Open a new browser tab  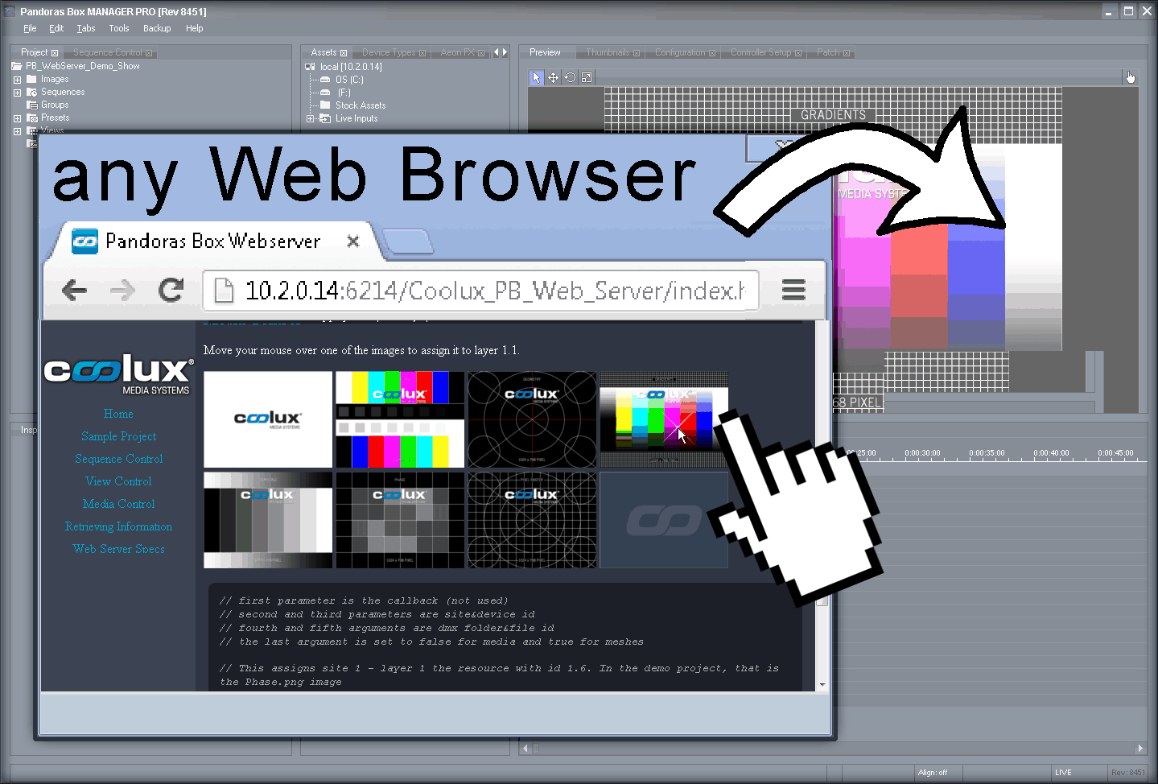tap(407, 241)
